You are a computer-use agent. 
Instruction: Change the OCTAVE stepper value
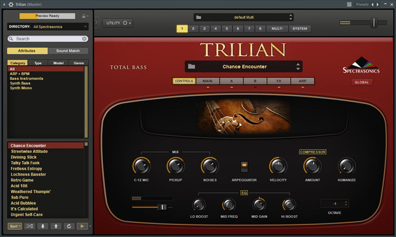point(346,203)
